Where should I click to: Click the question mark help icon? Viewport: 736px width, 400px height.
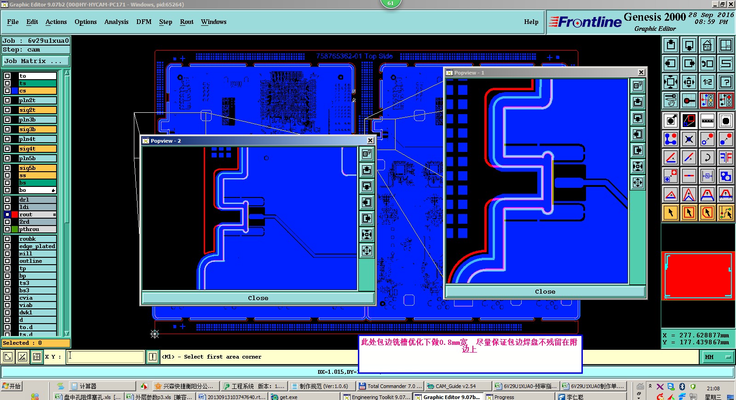pos(726,82)
